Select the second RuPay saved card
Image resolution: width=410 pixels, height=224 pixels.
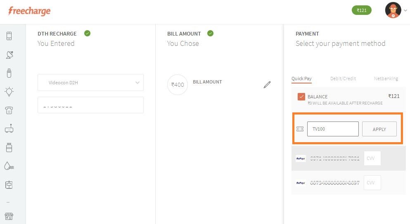(348, 183)
